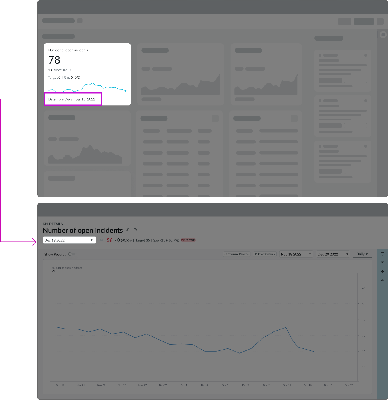The image size is (388, 400).
Task: Click the info icon next to KPI title
Action: 127,230
